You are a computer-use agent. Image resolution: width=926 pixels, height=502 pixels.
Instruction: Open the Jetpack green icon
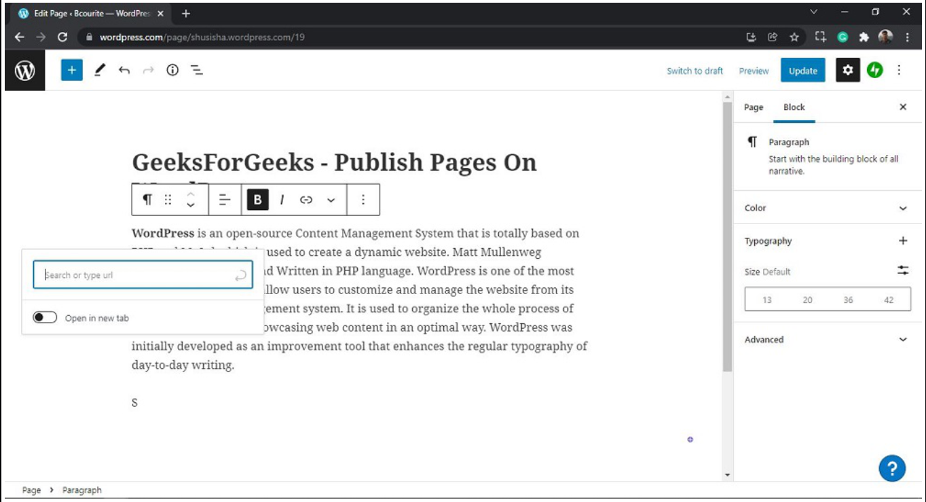[875, 70]
